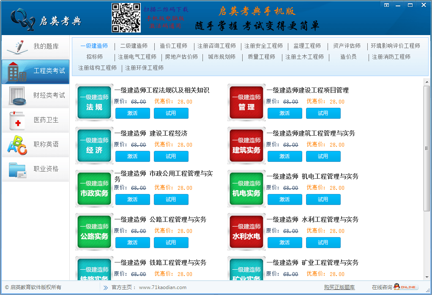Activate 建筑工程管理与实务 course
432x295 pixels.
tap(284, 156)
